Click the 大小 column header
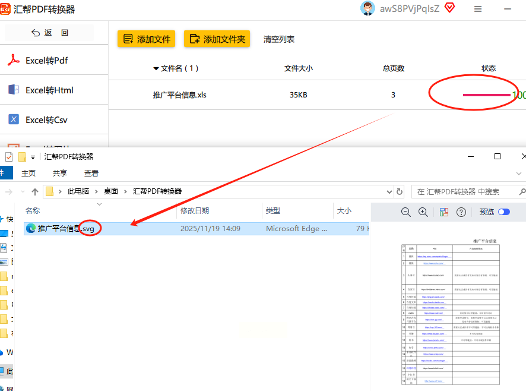526x391 pixels. tap(344, 210)
